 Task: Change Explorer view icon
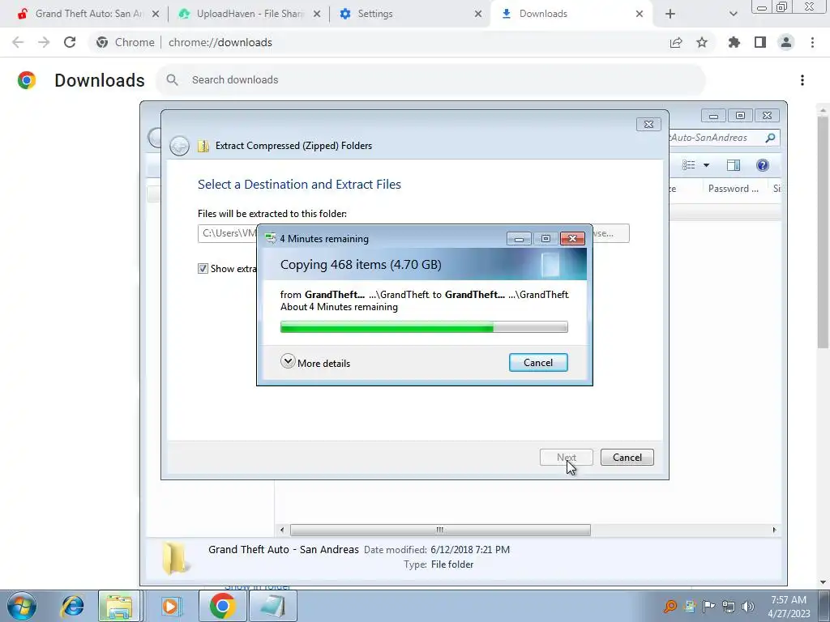coord(689,165)
